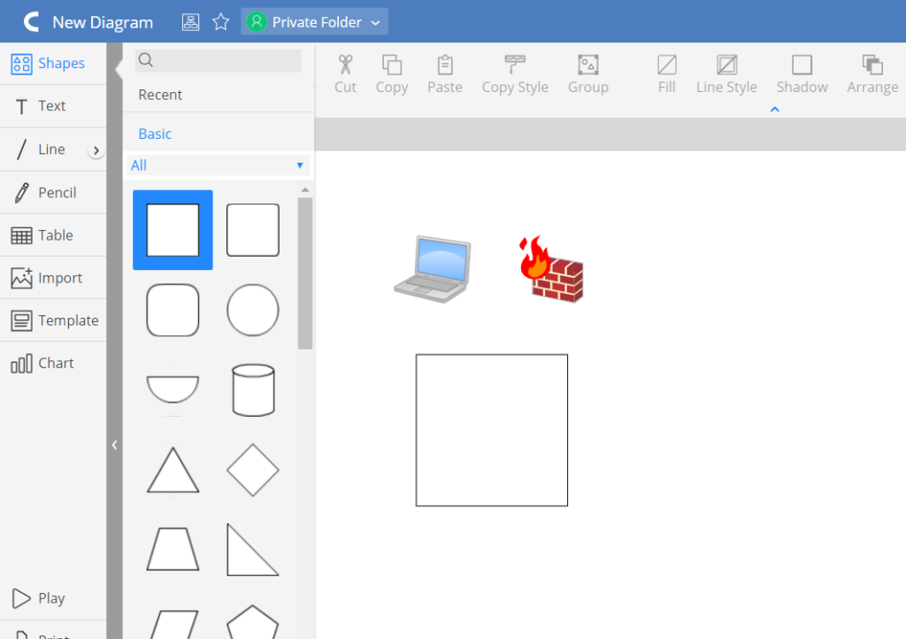Screen dimensions: 906x639
Task: Select the trapezoid shape
Action: tap(173, 550)
